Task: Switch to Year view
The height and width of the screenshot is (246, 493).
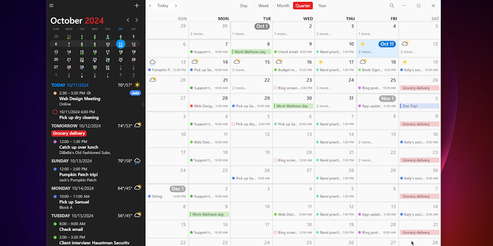Action: pos(322,6)
